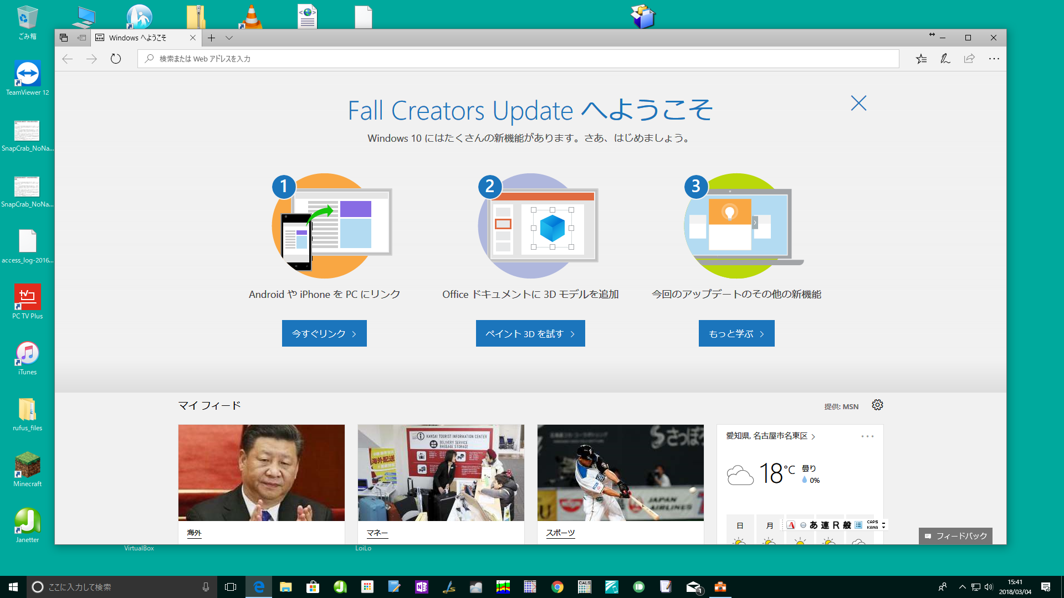Open File Explorer from the taskbar
The width and height of the screenshot is (1064, 598).
click(x=285, y=587)
